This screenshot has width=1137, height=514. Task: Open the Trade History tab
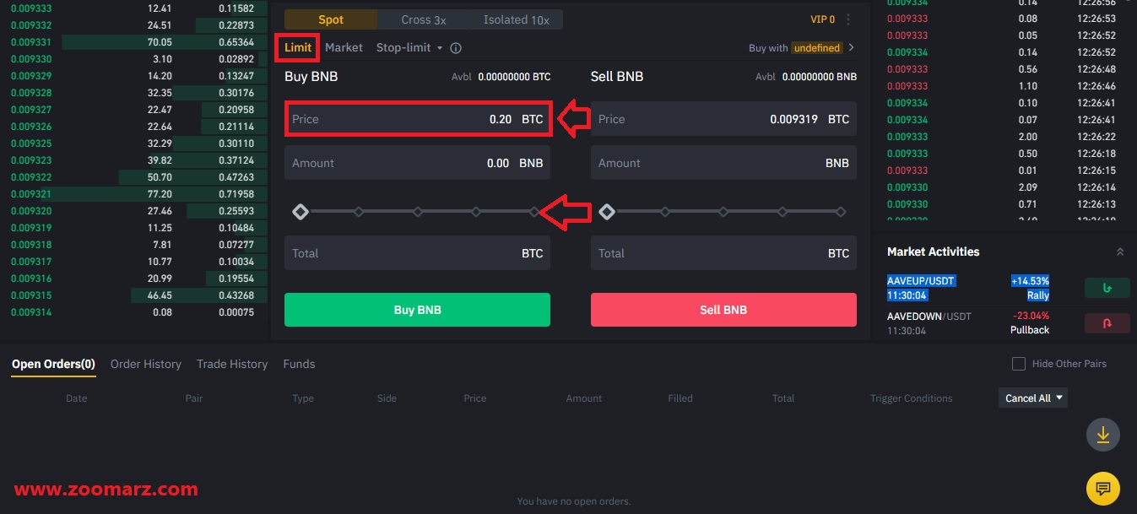point(232,364)
